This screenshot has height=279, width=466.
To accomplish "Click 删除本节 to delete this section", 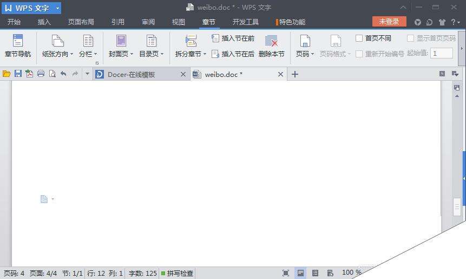I will coord(271,46).
